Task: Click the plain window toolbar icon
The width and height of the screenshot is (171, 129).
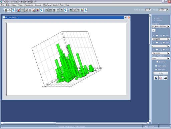Action: [50, 10]
